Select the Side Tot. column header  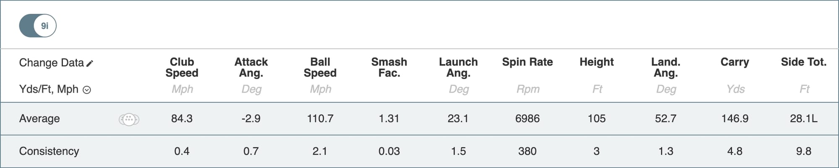tap(803, 62)
